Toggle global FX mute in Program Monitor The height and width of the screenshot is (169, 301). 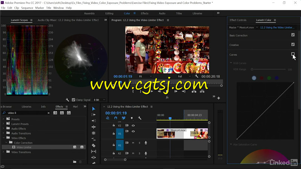coord(167,98)
